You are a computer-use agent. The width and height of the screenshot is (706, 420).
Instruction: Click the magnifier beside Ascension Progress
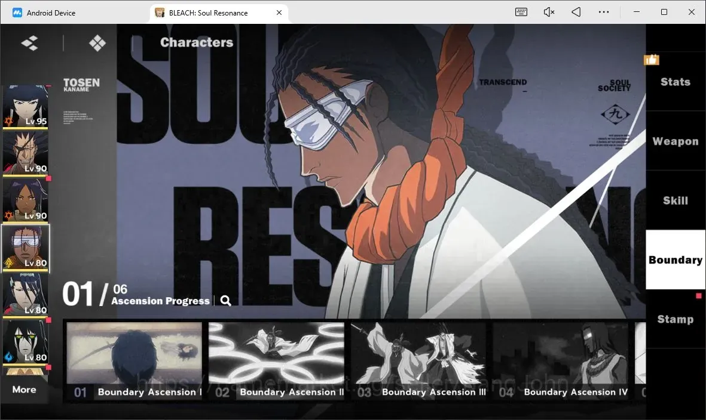click(226, 301)
